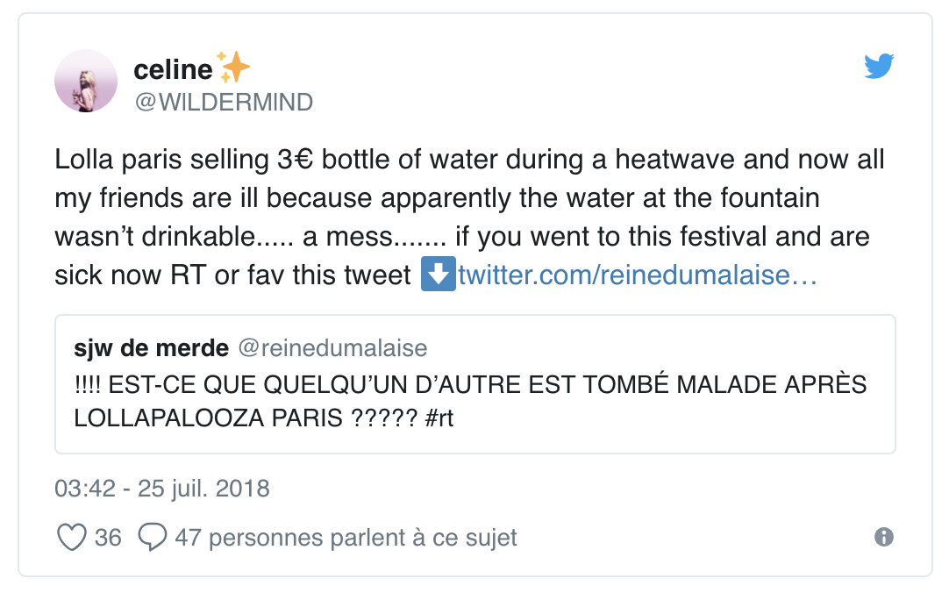This screenshot has width=949, height=600.
Task: Open the info icon at bottom right
Action: 884,537
